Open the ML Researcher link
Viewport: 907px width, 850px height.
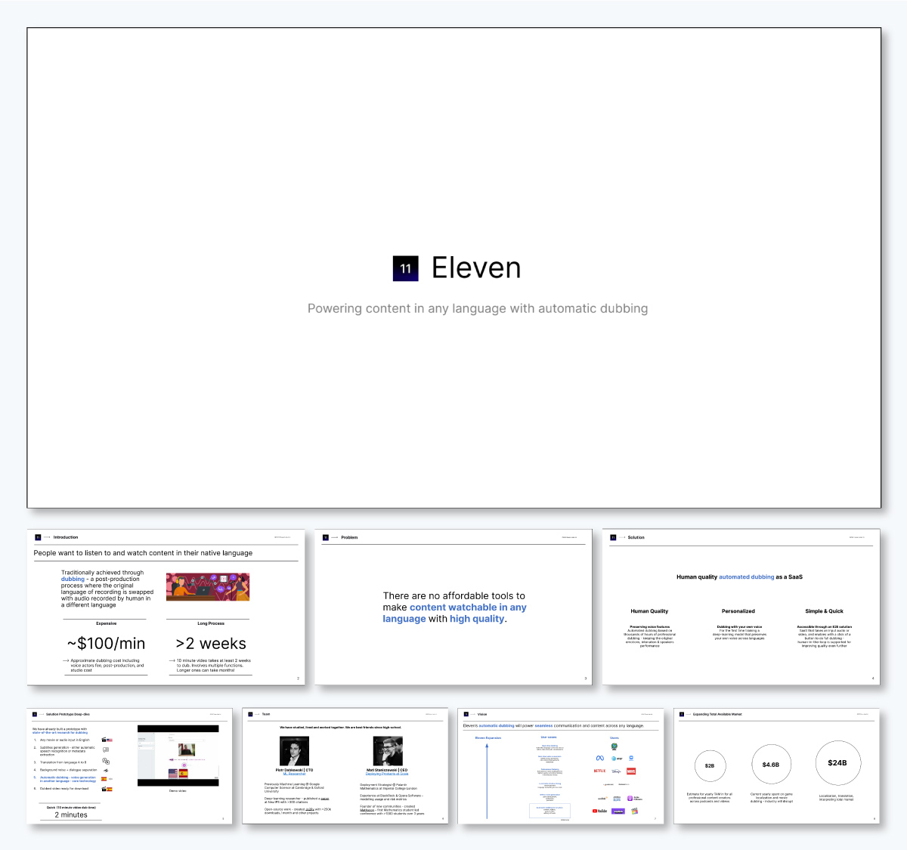click(x=294, y=774)
